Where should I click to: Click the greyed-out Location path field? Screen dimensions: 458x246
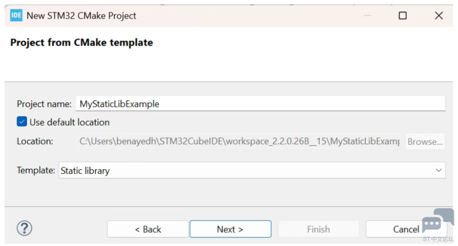click(x=238, y=141)
